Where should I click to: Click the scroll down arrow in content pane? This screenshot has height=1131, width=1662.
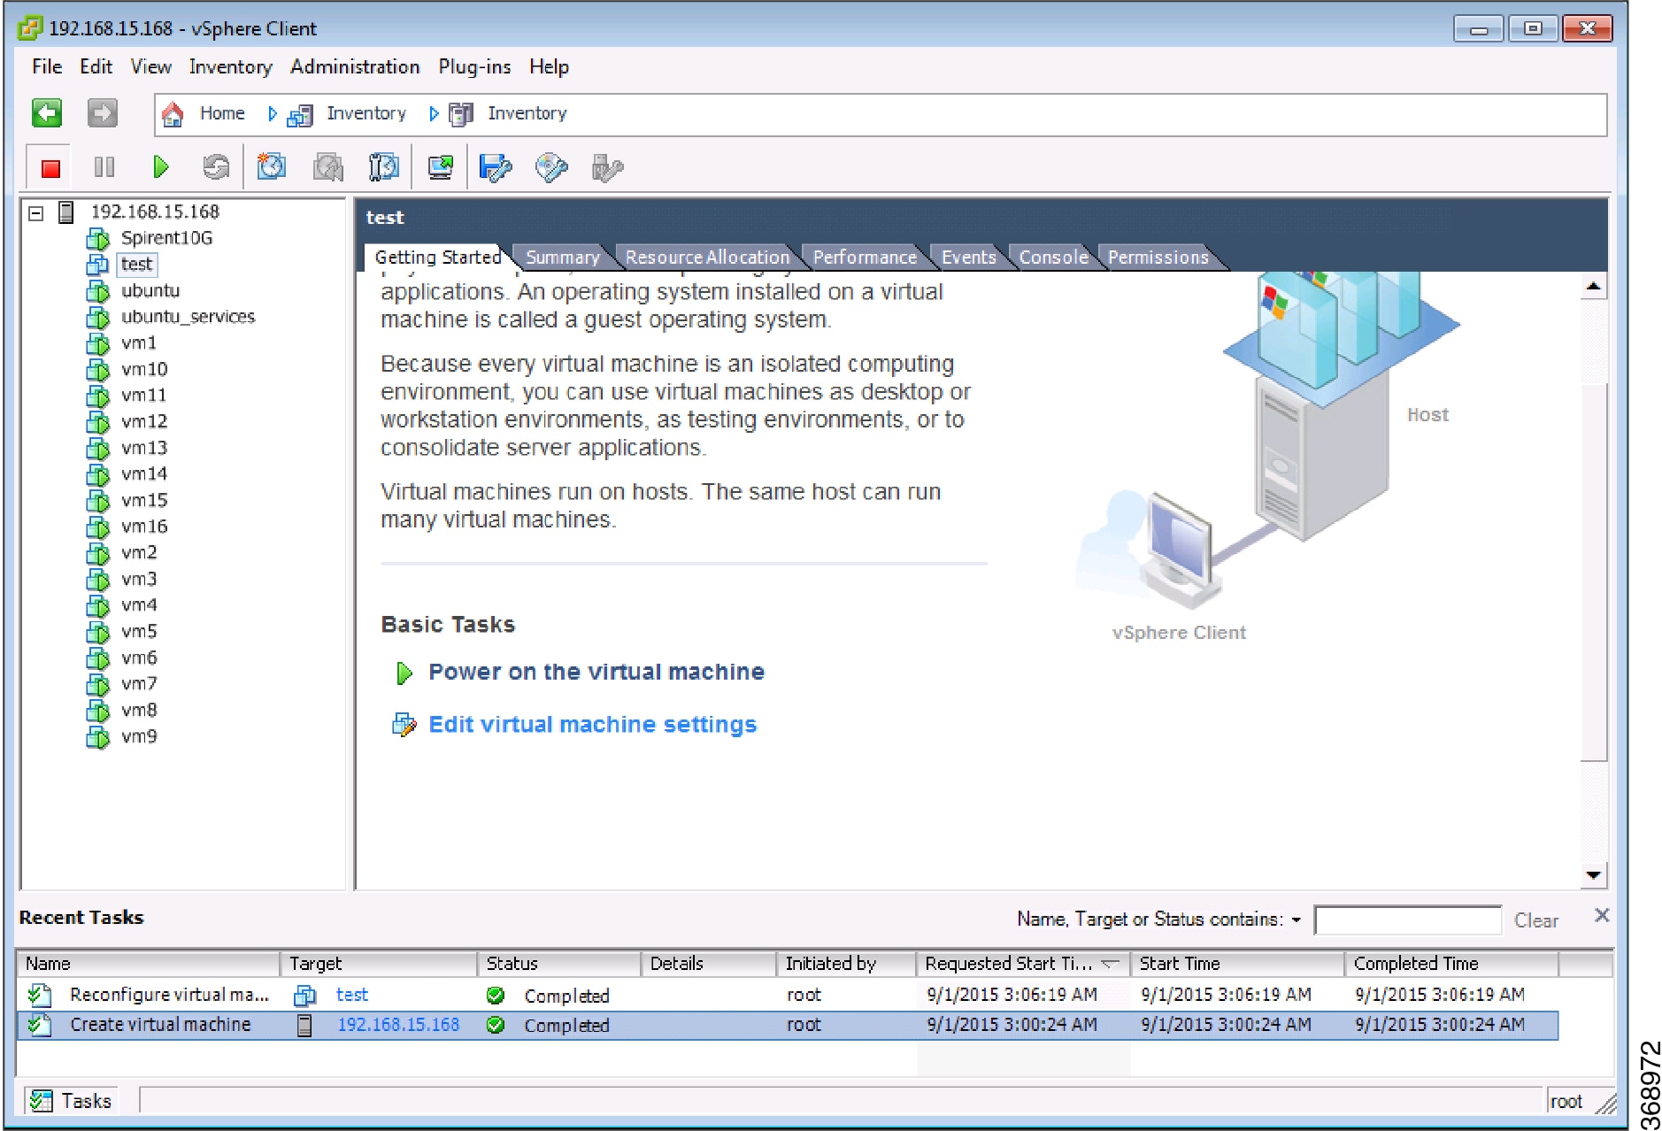1593,875
